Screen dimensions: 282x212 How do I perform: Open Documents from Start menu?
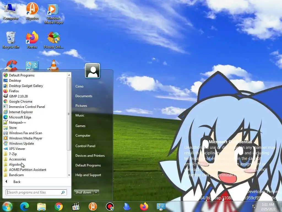pos(84,96)
